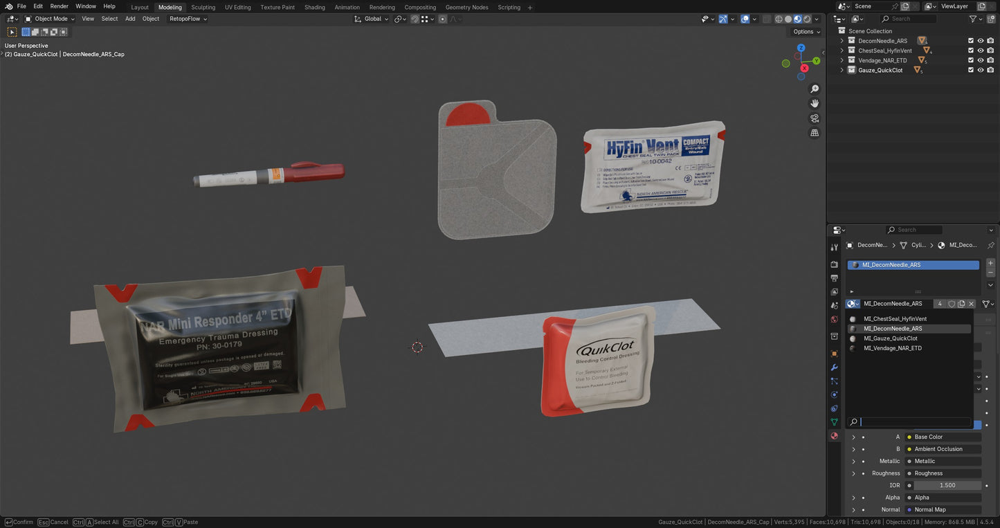This screenshot has height=528, width=1000.
Task: Open the Render menu
Action: (59, 6)
